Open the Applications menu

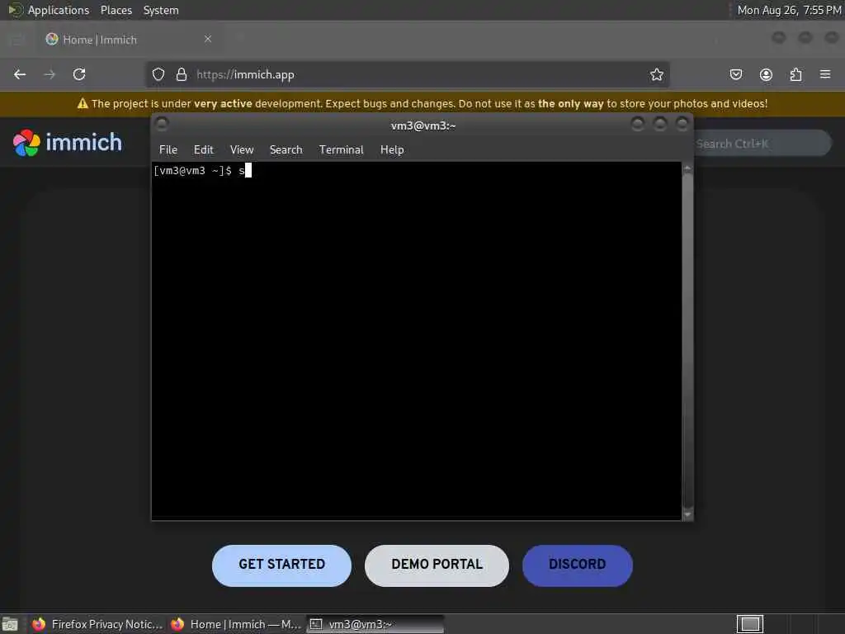[x=59, y=10]
